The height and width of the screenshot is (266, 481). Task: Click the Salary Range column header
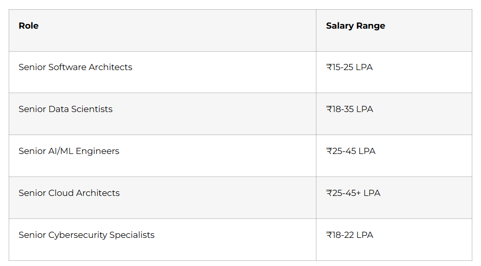(355, 26)
